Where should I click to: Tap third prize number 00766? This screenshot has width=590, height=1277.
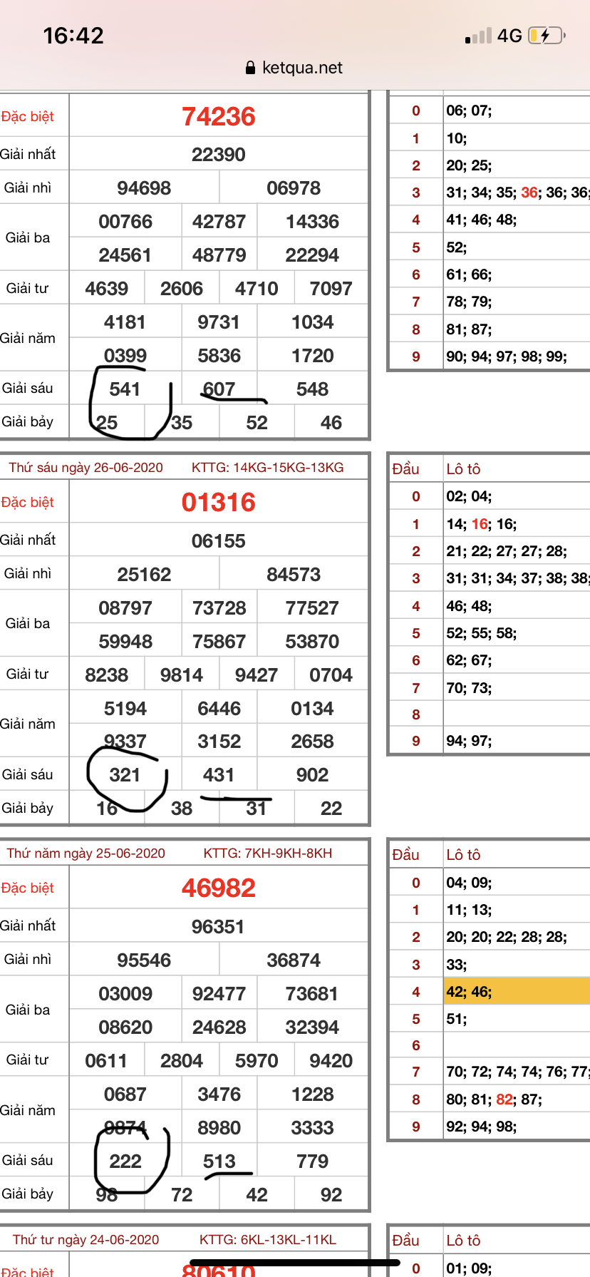pos(125,222)
